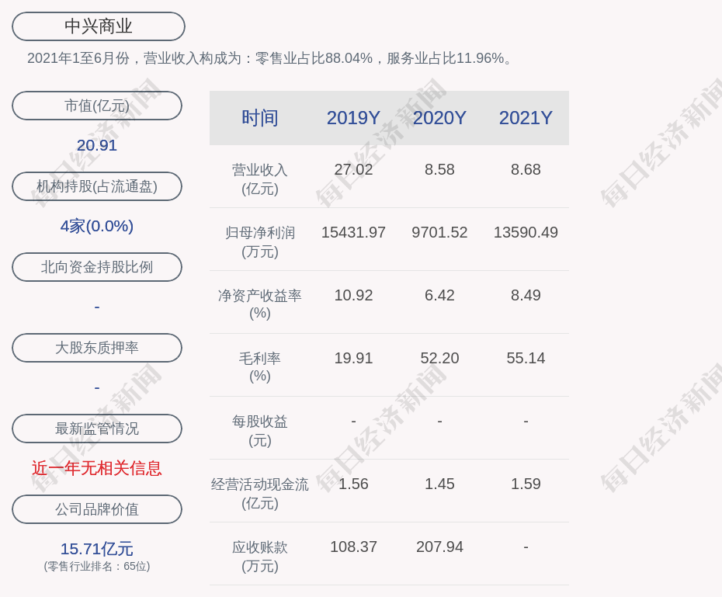
Task: Select the ROE value 6.42
Action: 439,295
